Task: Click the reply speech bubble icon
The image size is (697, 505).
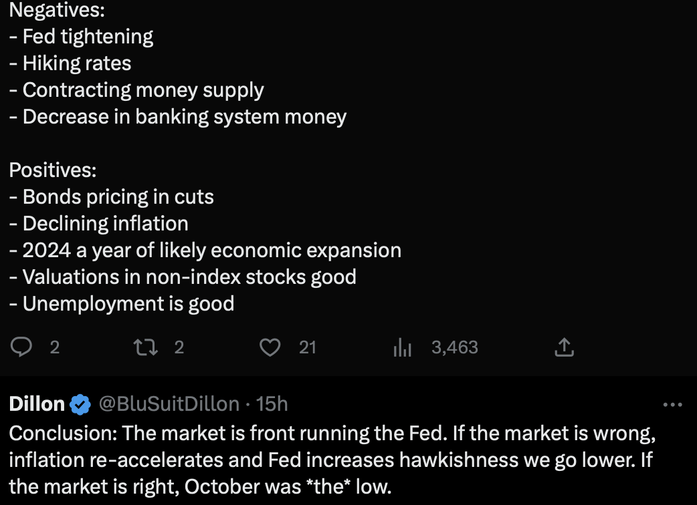Action: coord(21,347)
